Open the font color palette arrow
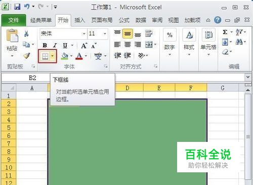This screenshot has width=253, height=185. pyautogui.click(x=86, y=56)
